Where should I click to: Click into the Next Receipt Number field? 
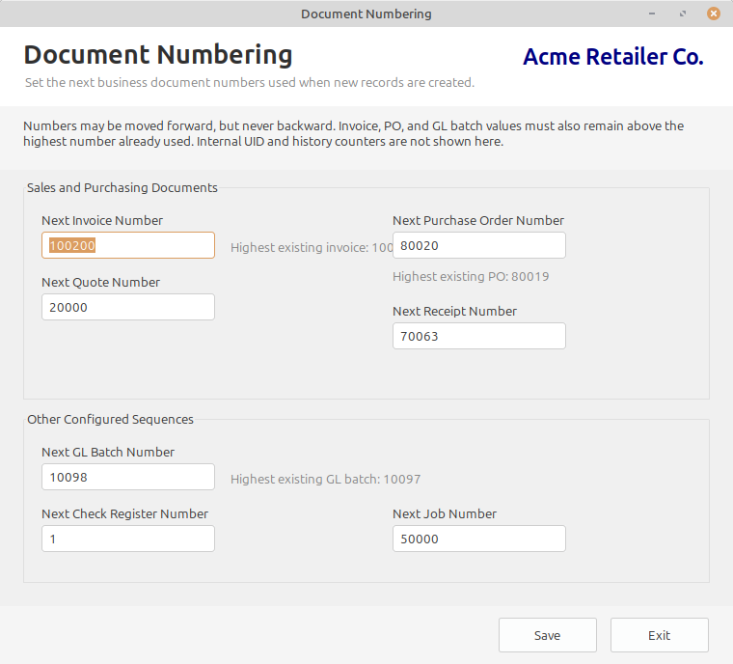click(x=479, y=336)
